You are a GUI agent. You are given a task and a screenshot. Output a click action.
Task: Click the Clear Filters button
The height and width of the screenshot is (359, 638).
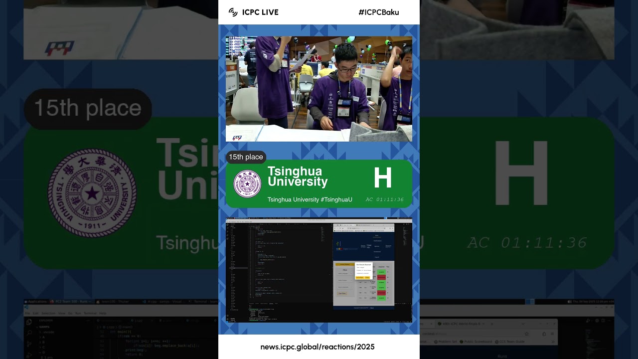click(342, 294)
